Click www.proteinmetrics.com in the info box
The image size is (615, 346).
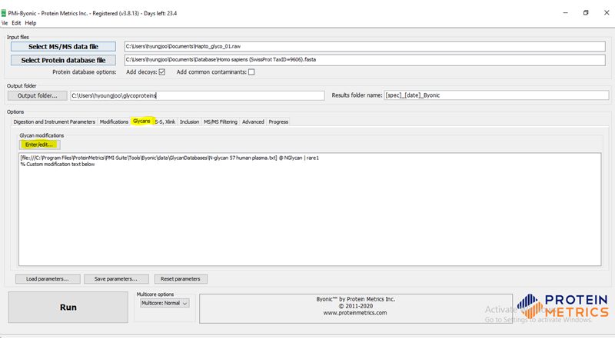click(x=355, y=313)
